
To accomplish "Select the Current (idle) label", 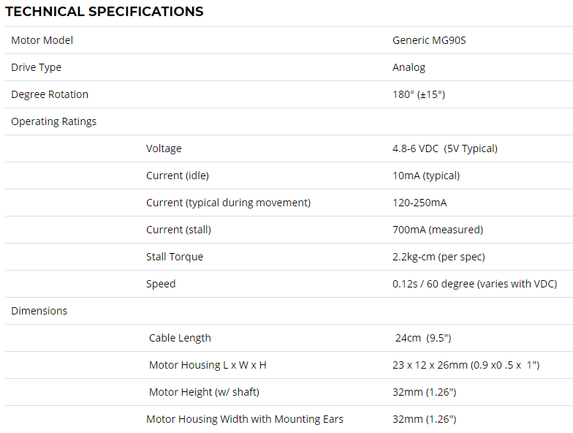I will coord(177,176).
